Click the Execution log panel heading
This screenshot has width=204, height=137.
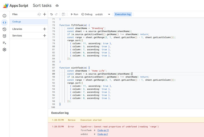tap(60, 113)
